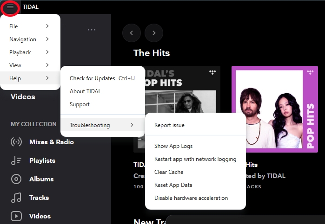Screen dimensions: 325x224
Task: Open the Pop Hits purple cover thumbnail
Action: point(275,109)
